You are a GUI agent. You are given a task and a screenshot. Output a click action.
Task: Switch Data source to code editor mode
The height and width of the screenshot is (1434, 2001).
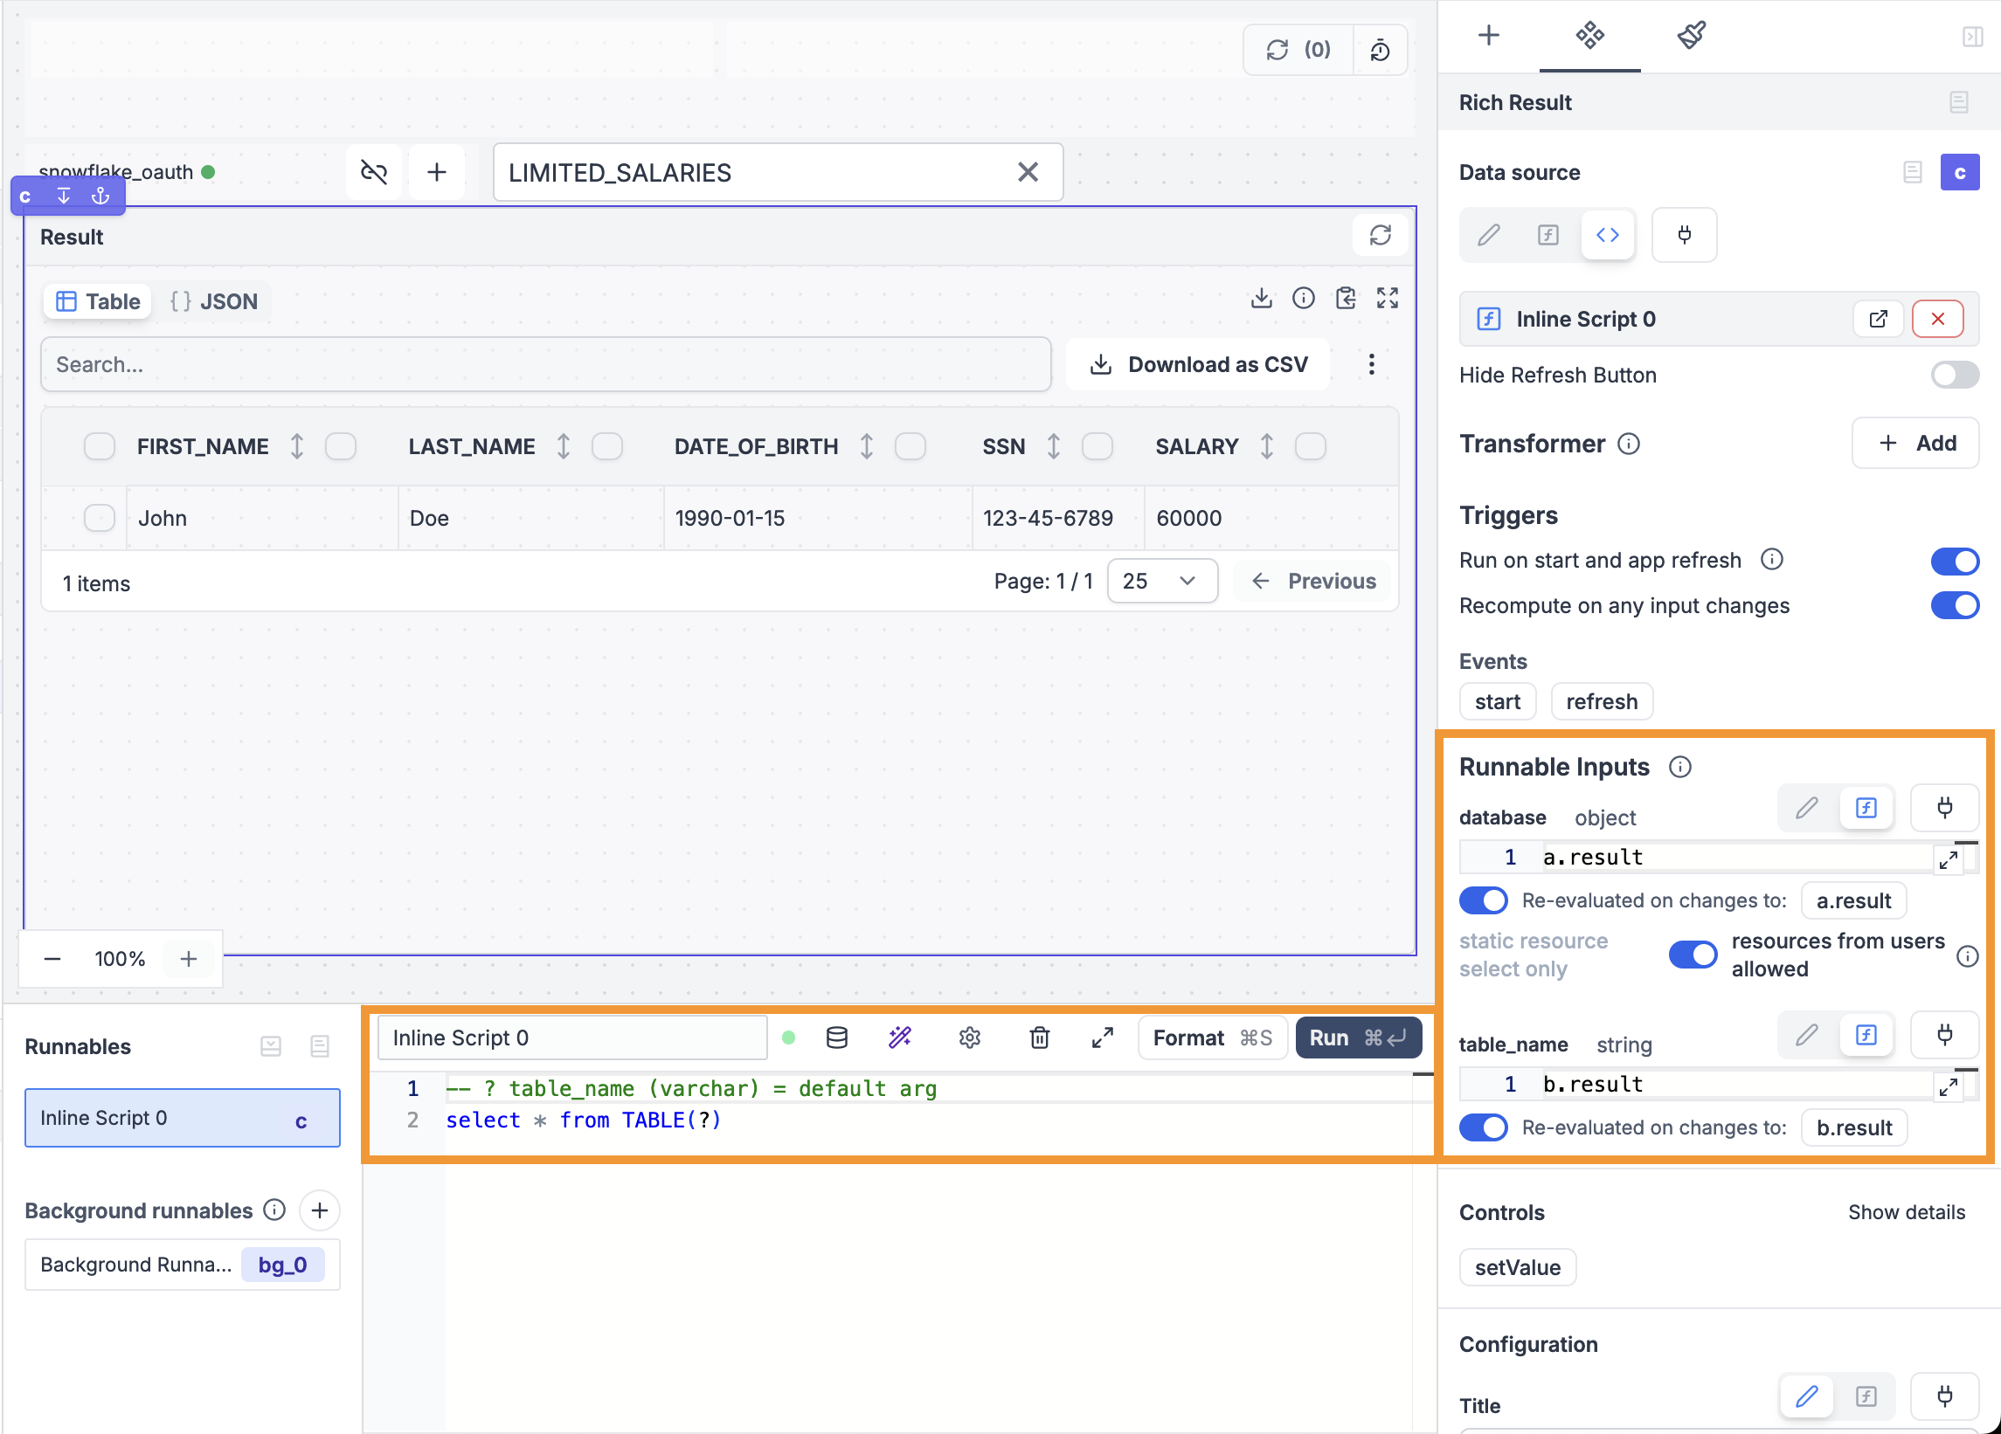tap(1608, 235)
